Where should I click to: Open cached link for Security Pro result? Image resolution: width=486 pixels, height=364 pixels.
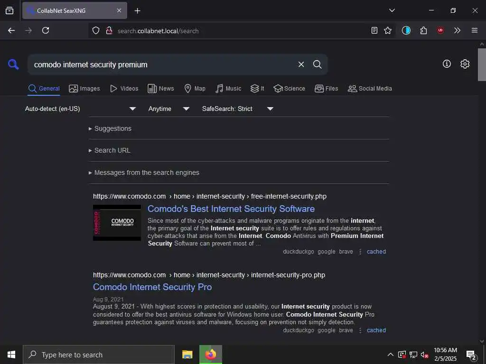click(376, 330)
